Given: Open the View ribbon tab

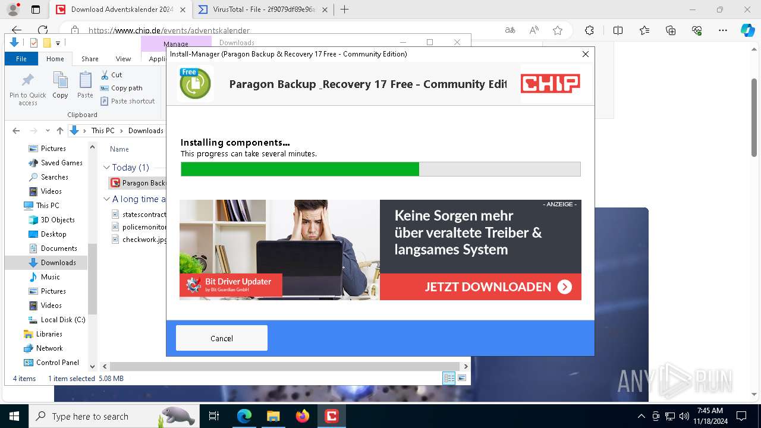Looking at the screenshot, I should click(x=123, y=59).
